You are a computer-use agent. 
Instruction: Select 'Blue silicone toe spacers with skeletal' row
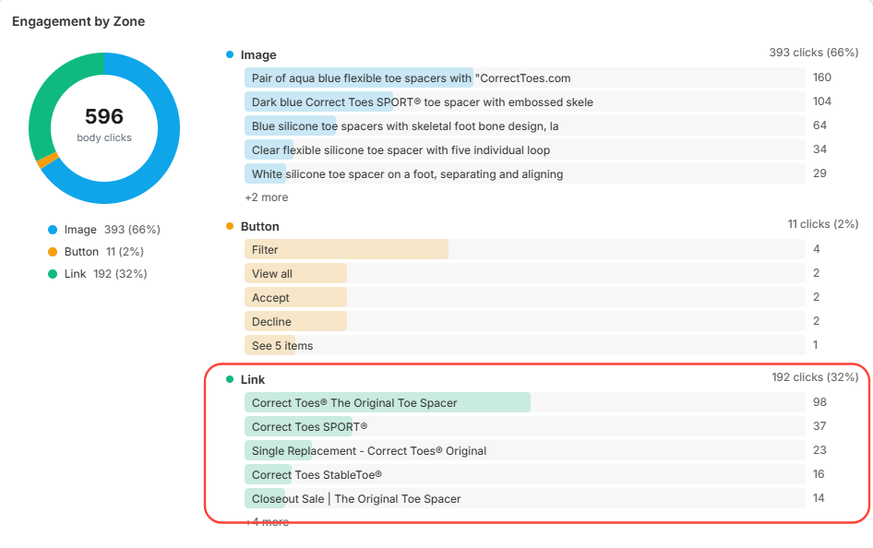click(524, 125)
